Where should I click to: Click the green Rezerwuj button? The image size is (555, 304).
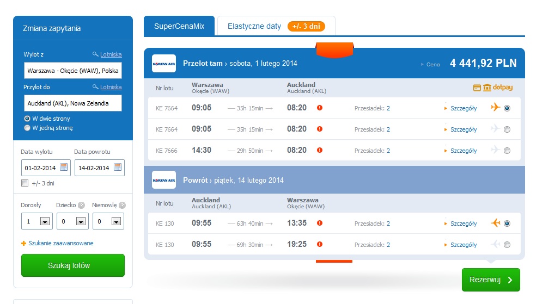491,280
